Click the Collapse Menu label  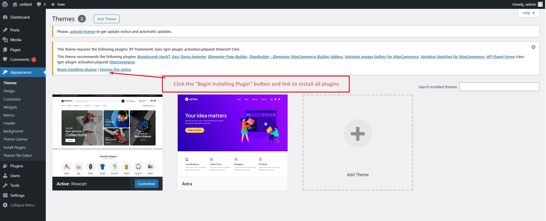(22, 205)
